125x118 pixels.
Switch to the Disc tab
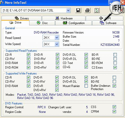coord(42,23)
